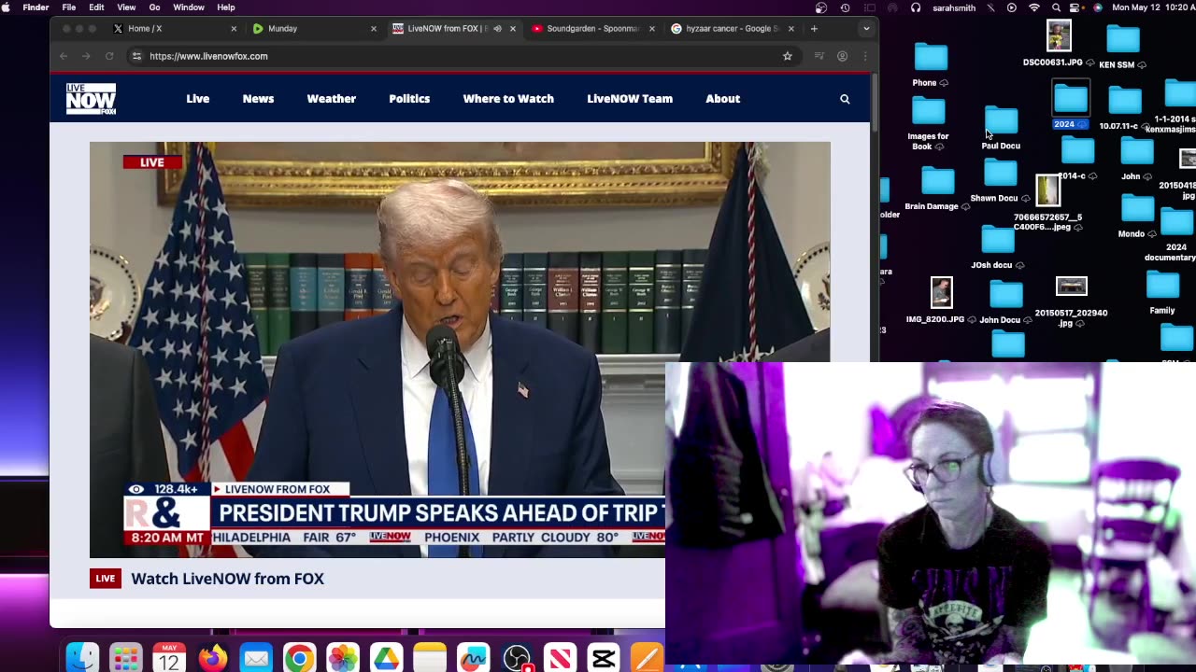
Task: Open the File menu
Action: [x=69, y=7]
